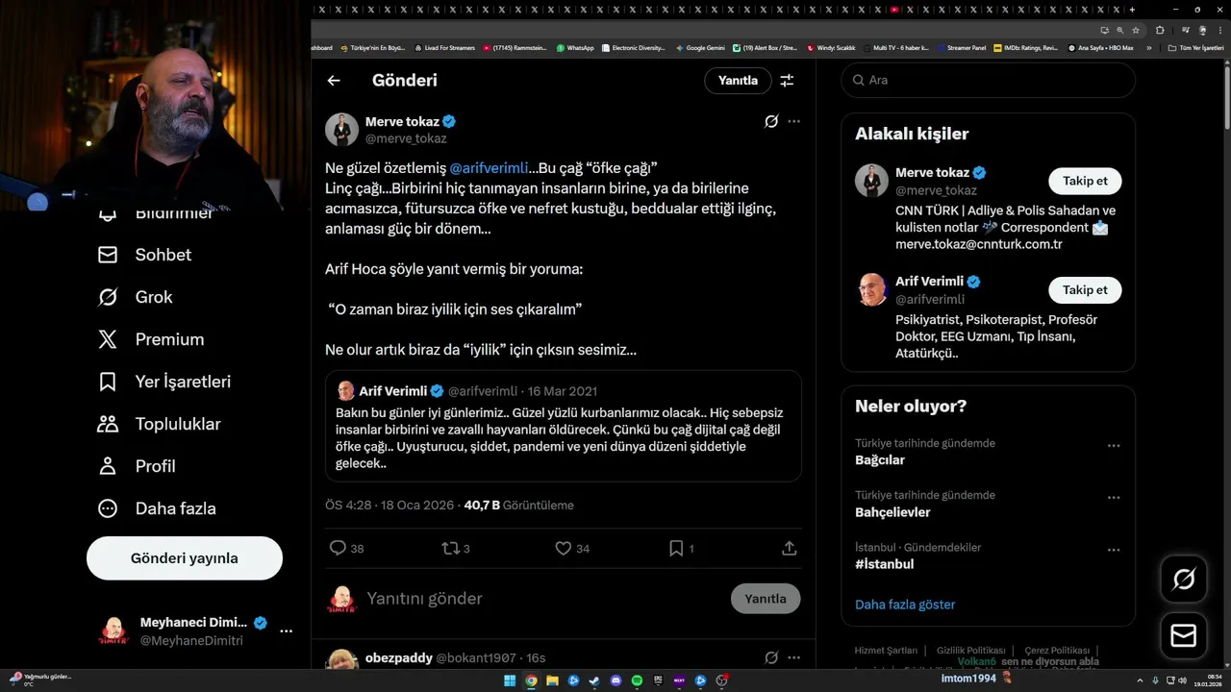The height and width of the screenshot is (692, 1231).
Task: Open the three-dot menu for Bağcılar trend
Action: click(1114, 445)
